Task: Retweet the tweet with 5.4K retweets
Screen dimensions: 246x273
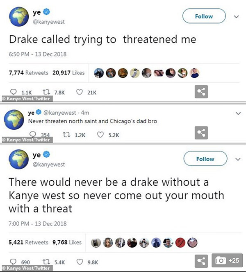Action: coord(46,262)
